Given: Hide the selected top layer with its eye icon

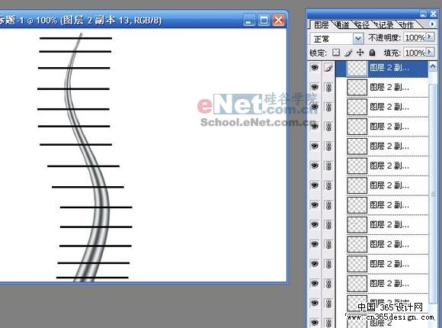Looking at the screenshot, I should 315,67.
